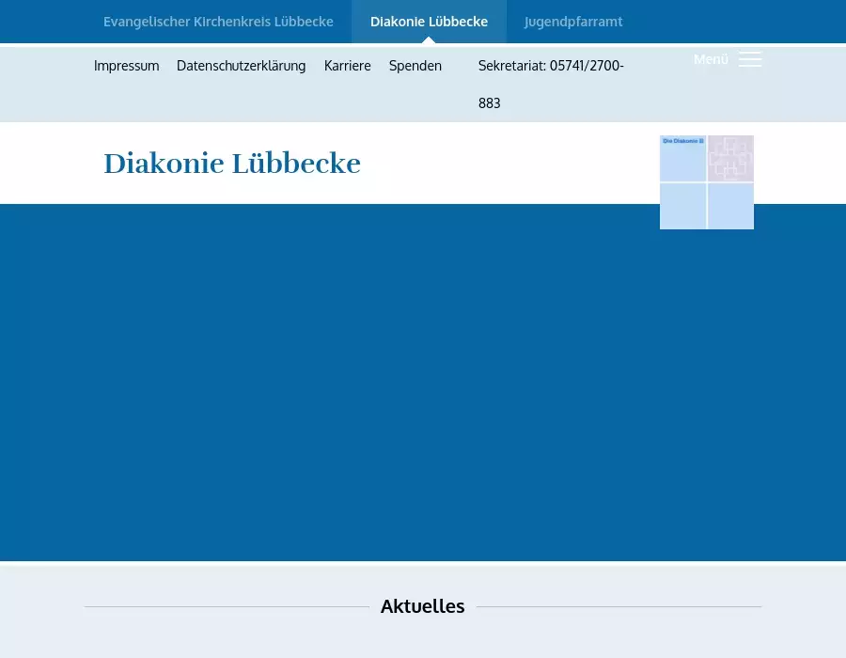846x658 pixels.
Task: Open the Karriere page
Action: click(348, 66)
